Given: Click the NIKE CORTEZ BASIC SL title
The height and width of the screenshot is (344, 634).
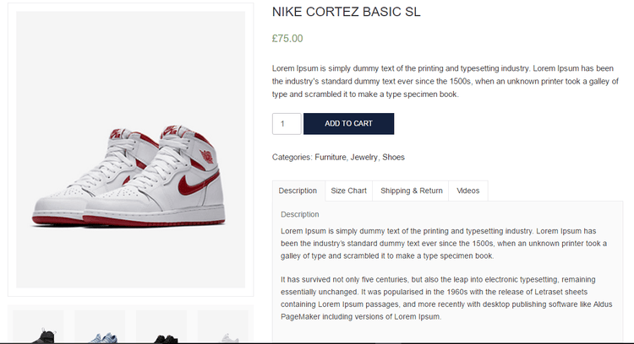Looking at the screenshot, I should click(x=346, y=13).
